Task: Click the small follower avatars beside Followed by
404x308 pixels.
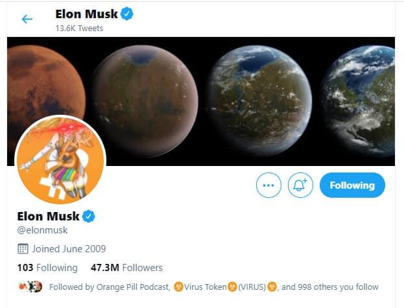Action: [x=30, y=287]
